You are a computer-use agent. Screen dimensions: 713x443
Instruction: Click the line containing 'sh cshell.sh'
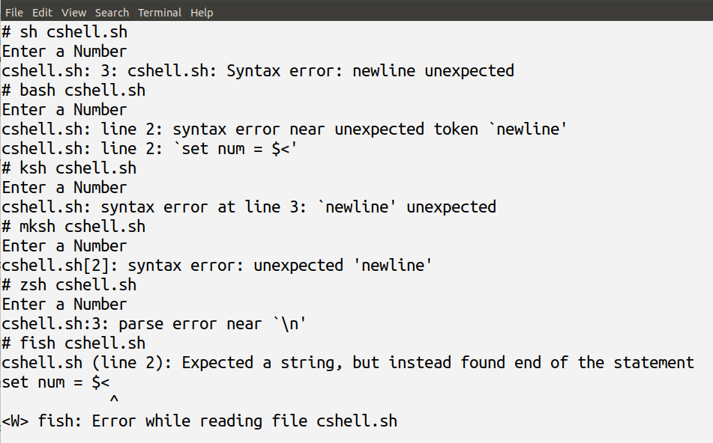coord(64,31)
